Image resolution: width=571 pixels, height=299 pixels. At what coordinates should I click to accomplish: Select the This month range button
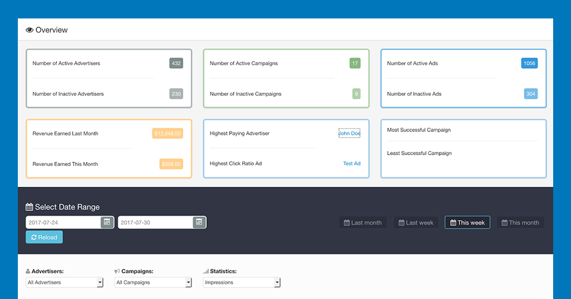(x=520, y=222)
